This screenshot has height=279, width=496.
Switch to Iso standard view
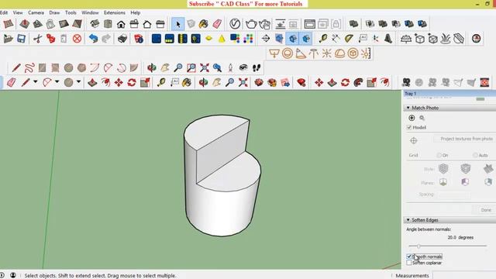95,24
